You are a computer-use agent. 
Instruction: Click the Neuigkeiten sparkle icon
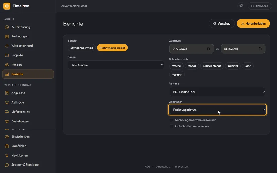click(x=7, y=155)
